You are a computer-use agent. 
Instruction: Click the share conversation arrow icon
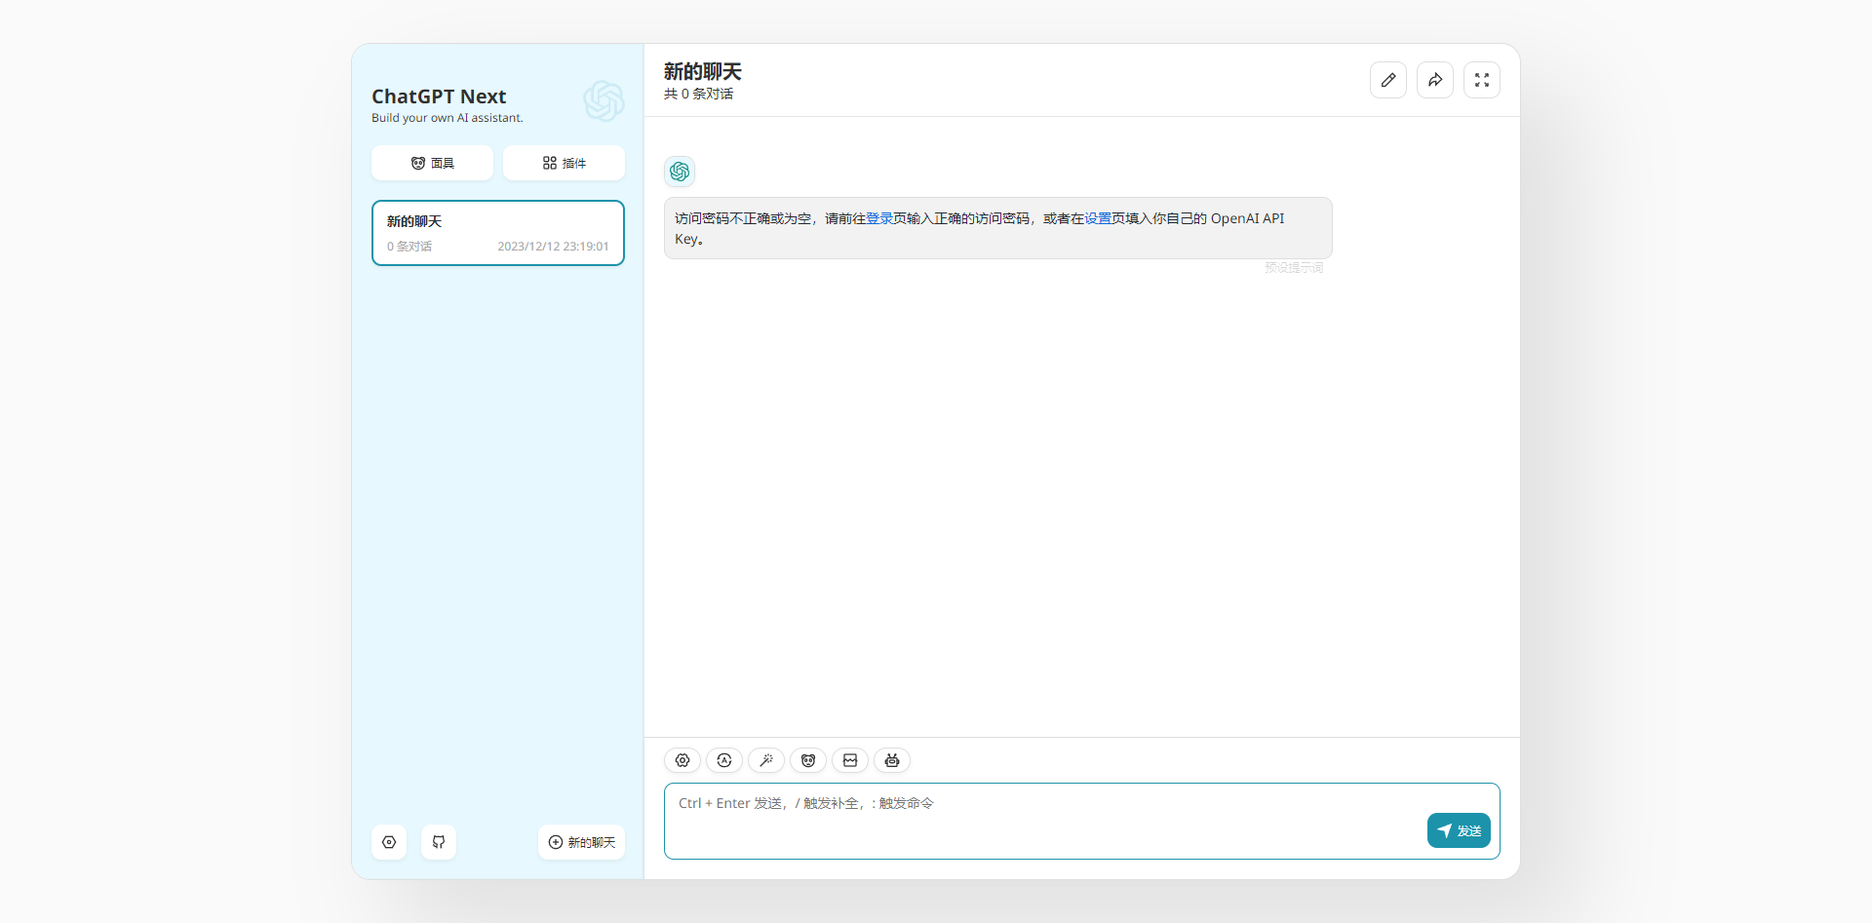(1435, 80)
